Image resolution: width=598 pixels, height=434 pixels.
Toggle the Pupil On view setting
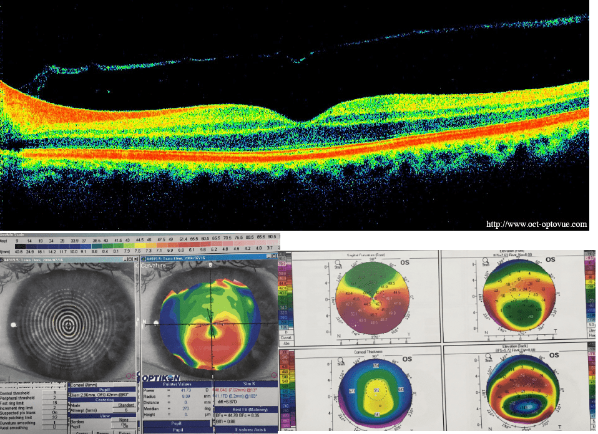click(124, 426)
